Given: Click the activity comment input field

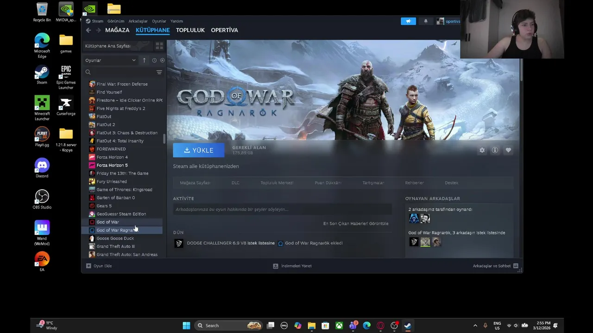Looking at the screenshot, I should [282, 210].
